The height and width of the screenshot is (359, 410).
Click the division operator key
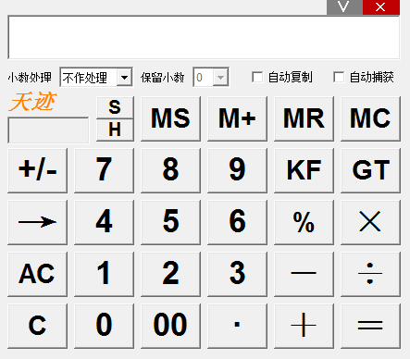click(370, 274)
